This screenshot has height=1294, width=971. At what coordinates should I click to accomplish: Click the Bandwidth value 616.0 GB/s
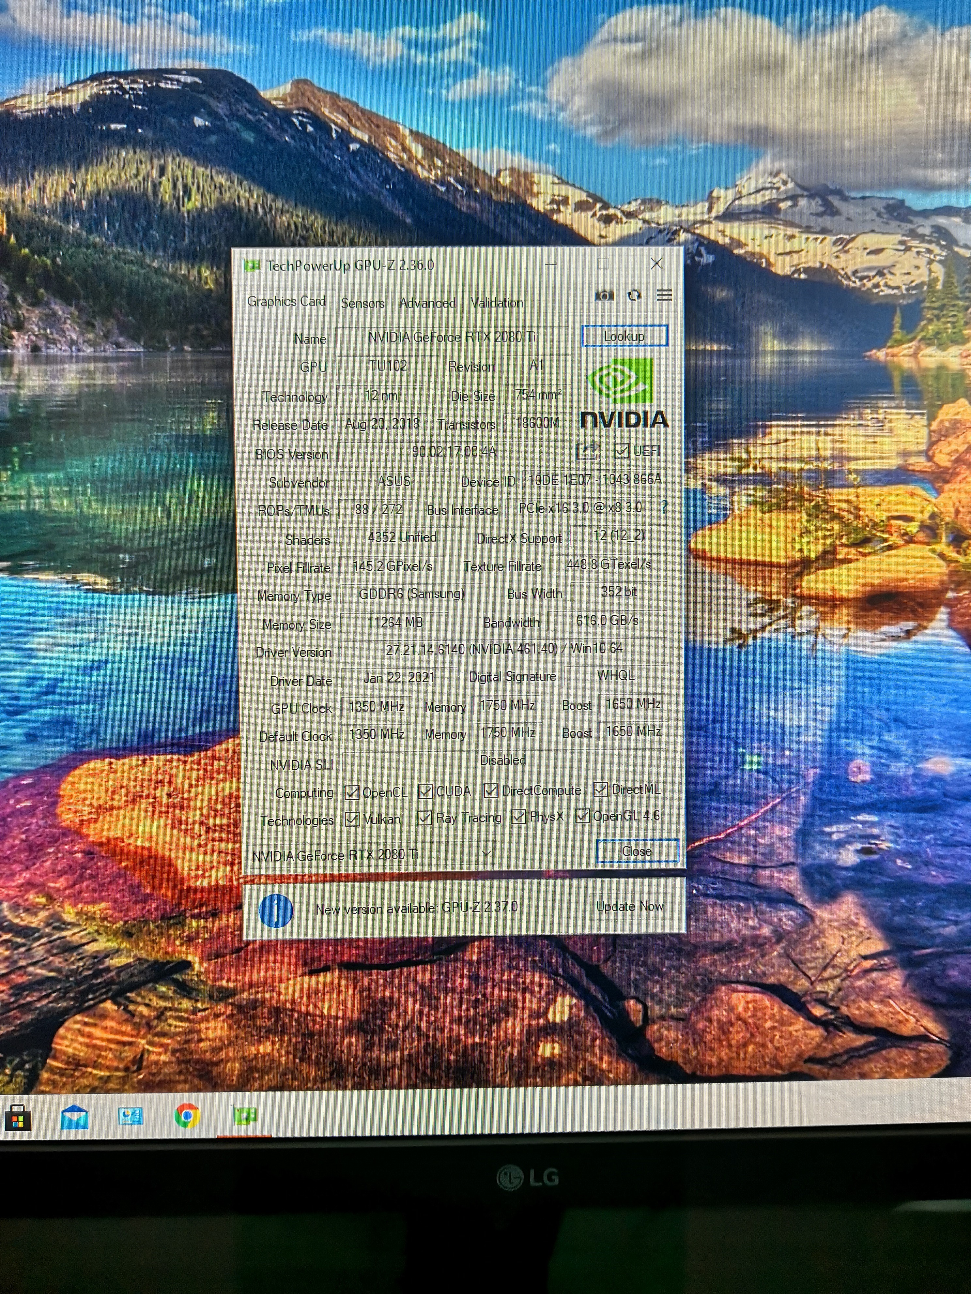pyautogui.click(x=607, y=621)
